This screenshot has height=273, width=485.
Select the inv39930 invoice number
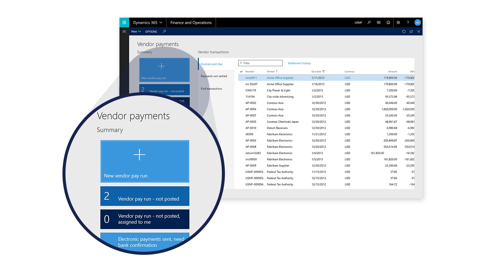coord(251,159)
